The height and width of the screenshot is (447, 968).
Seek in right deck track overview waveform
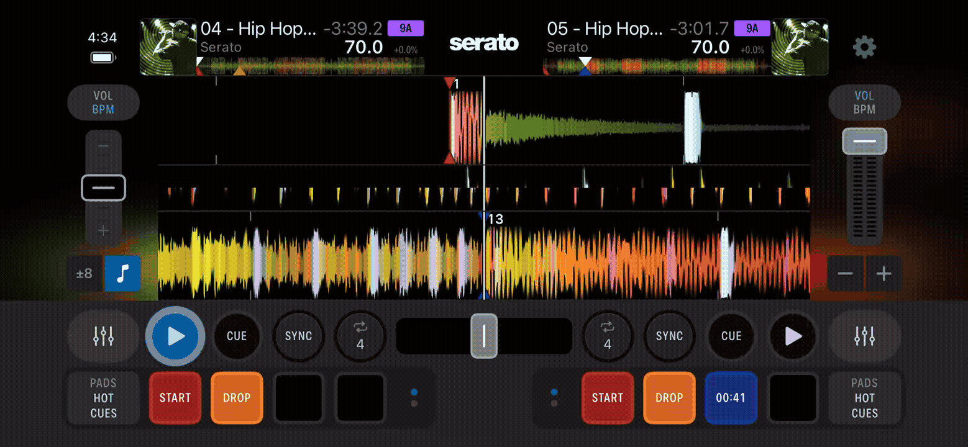[657, 66]
